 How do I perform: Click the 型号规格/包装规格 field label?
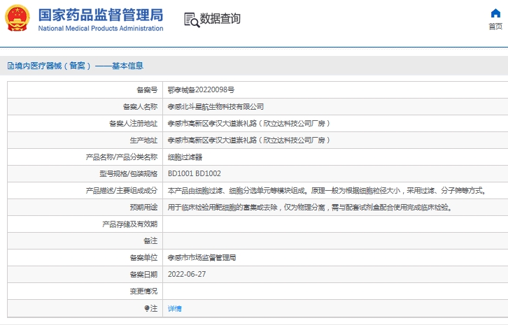(x=128, y=174)
